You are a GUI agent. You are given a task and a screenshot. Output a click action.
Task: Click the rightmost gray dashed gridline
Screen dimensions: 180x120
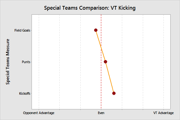coord(163,62)
